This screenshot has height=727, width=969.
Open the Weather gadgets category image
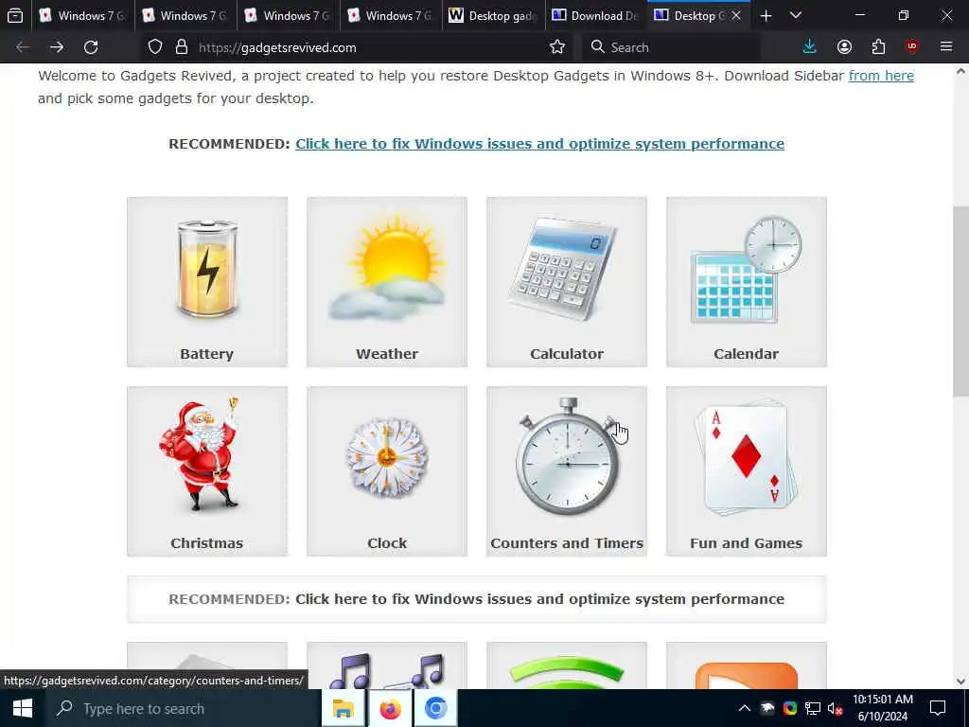pos(387,269)
